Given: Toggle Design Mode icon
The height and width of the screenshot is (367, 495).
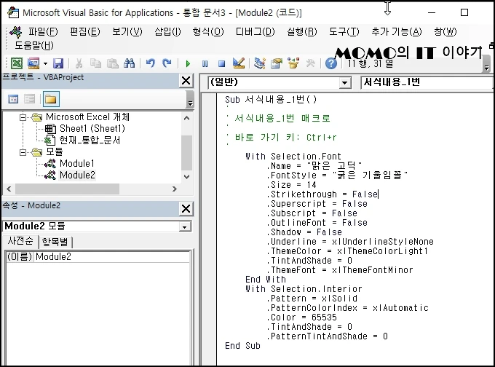Looking at the screenshot, I should pos(239,63).
